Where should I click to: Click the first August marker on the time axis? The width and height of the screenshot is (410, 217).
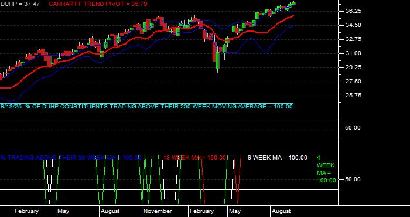(110, 211)
